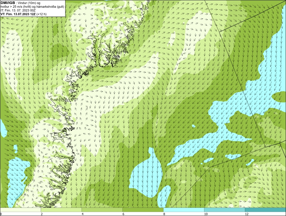Screen dimensions: 286x216
Task: Click the 2-4 m/s light green swatch
Action: [x=61, y=210]
